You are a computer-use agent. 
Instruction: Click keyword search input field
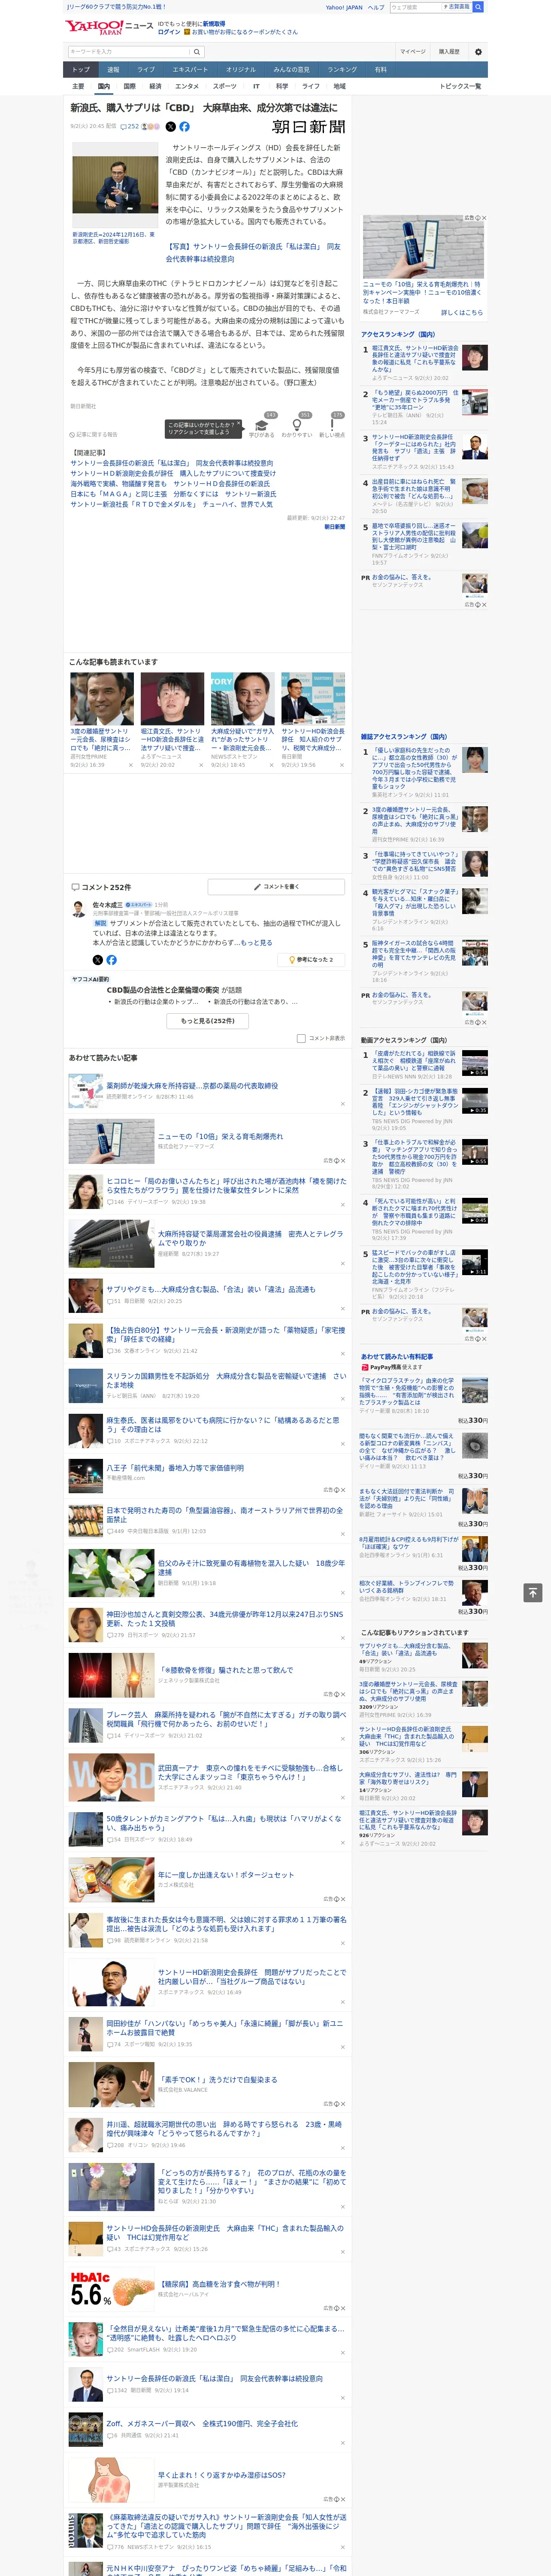[x=128, y=51]
